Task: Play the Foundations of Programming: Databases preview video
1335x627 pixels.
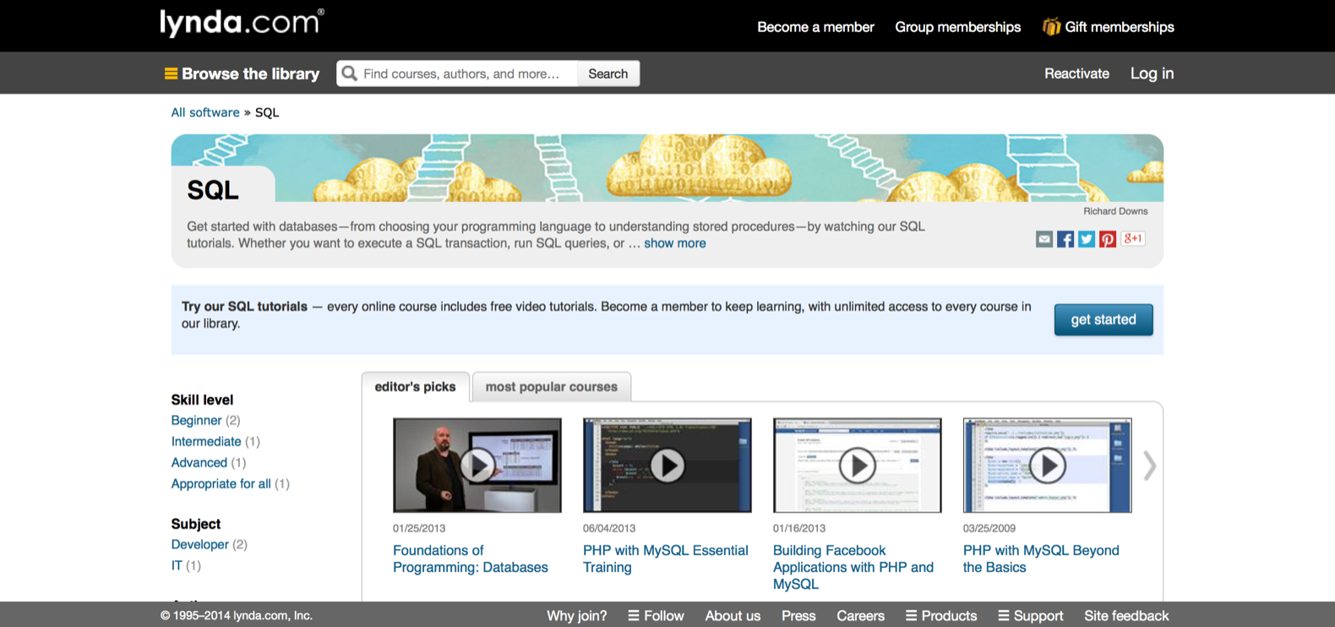Action: click(x=477, y=465)
